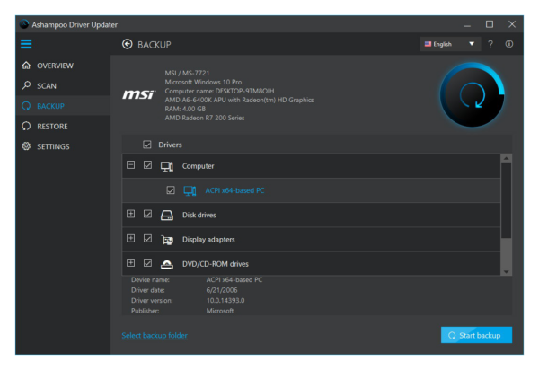Click the ACPI x64-based PC device icon
The height and width of the screenshot is (370, 539).
tap(190, 190)
